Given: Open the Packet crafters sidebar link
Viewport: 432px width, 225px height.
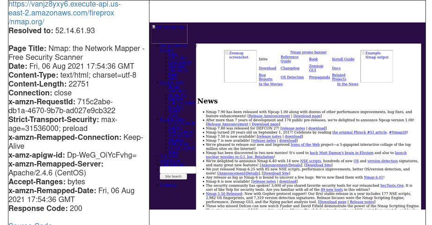Looking at the screenshot, I should tap(181, 148).
